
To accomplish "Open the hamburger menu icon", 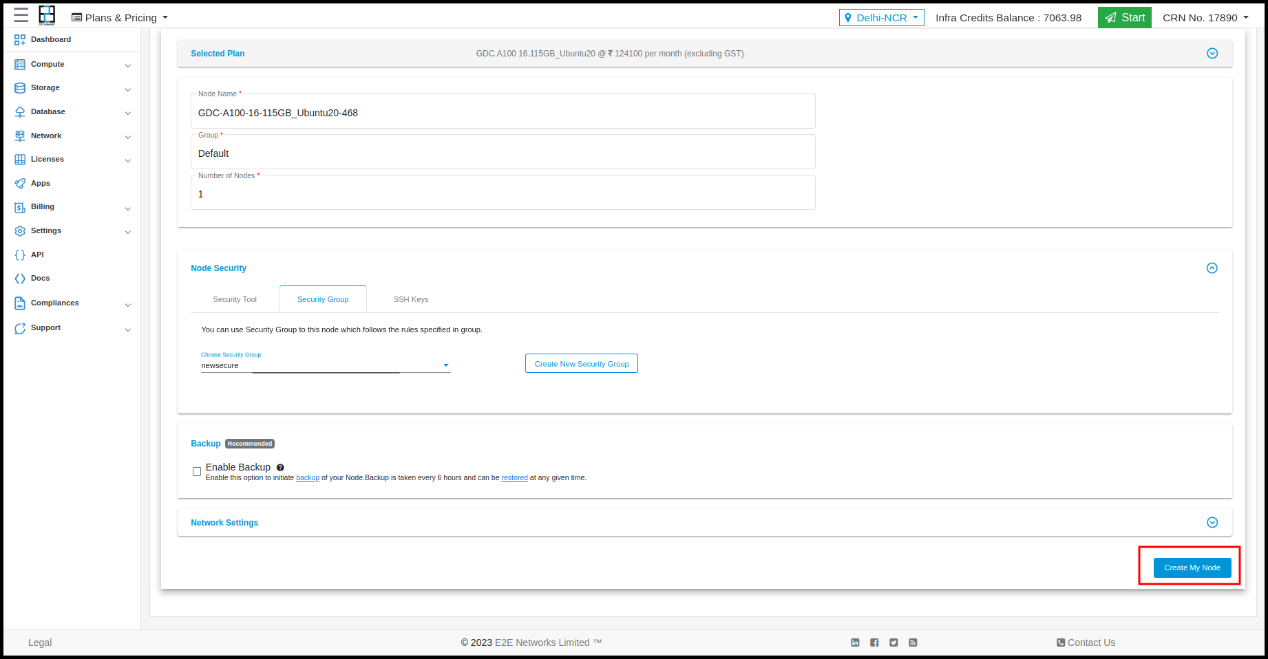I will click(x=21, y=16).
